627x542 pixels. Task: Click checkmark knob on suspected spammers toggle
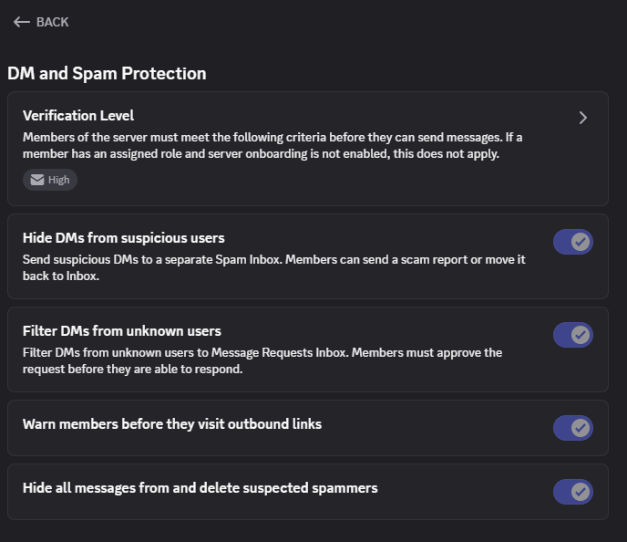click(581, 492)
